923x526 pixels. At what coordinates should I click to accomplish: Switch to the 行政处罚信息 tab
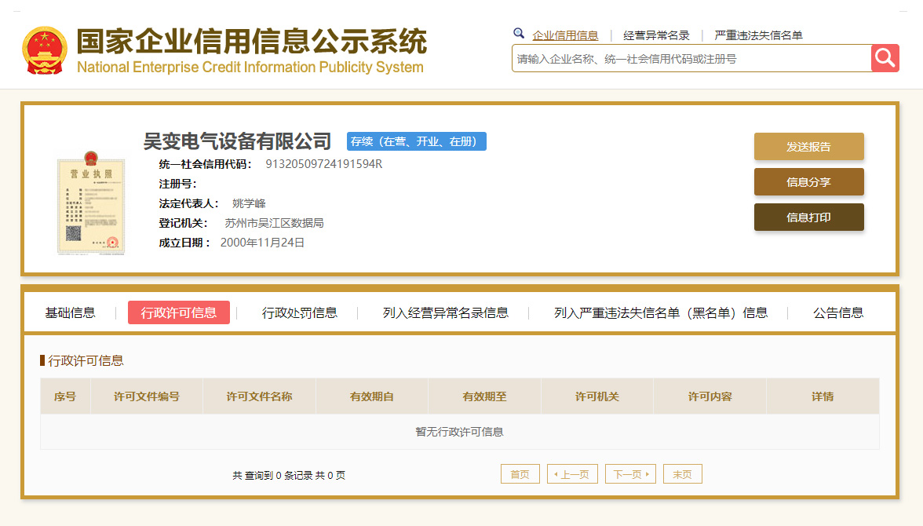click(x=300, y=312)
